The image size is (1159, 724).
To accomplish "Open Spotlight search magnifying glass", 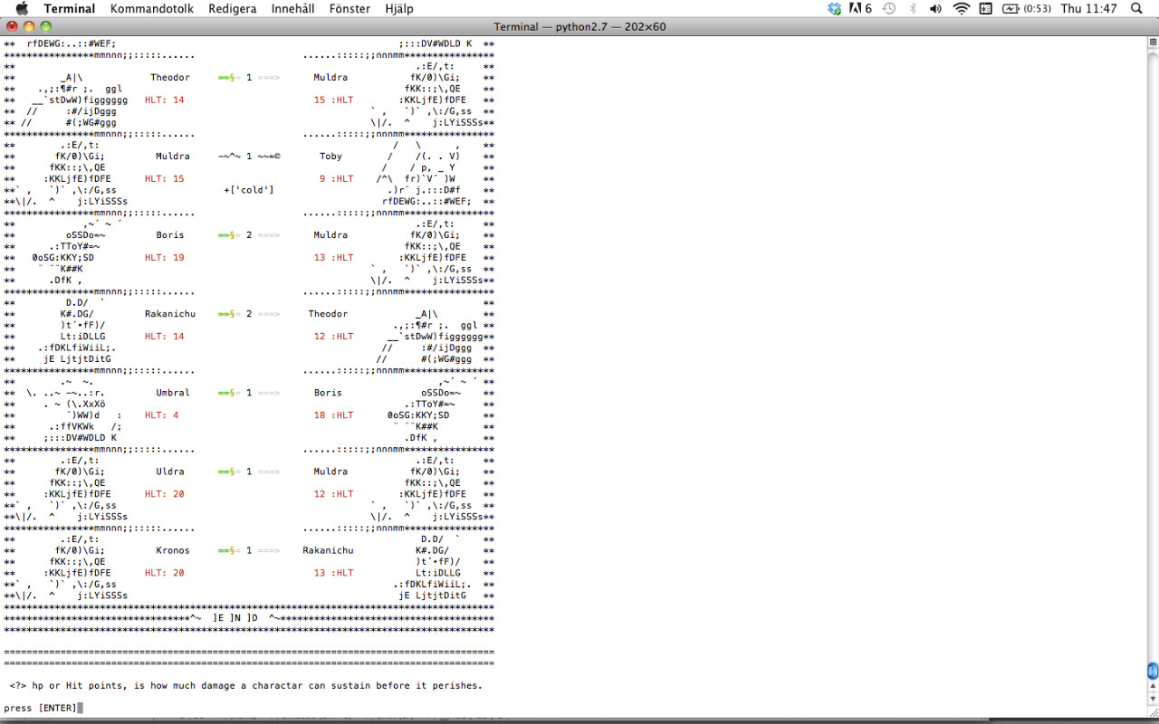I will [x=1136, y=9].
